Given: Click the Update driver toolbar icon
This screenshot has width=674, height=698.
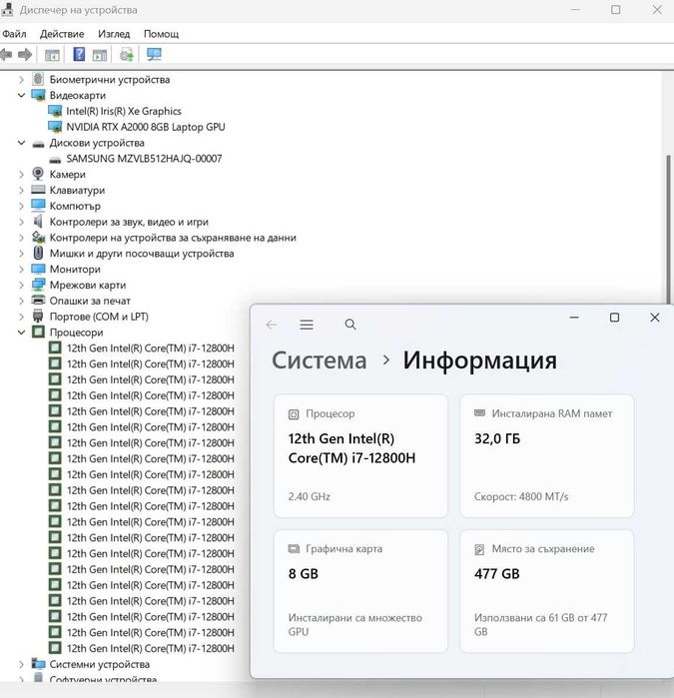Looking at the screenshot, I should pyautogui.click(x=127, y=54).
